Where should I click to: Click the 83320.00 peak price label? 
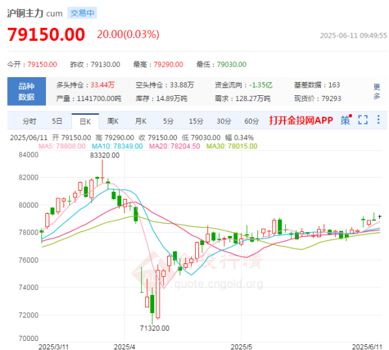tap(104, 156)
